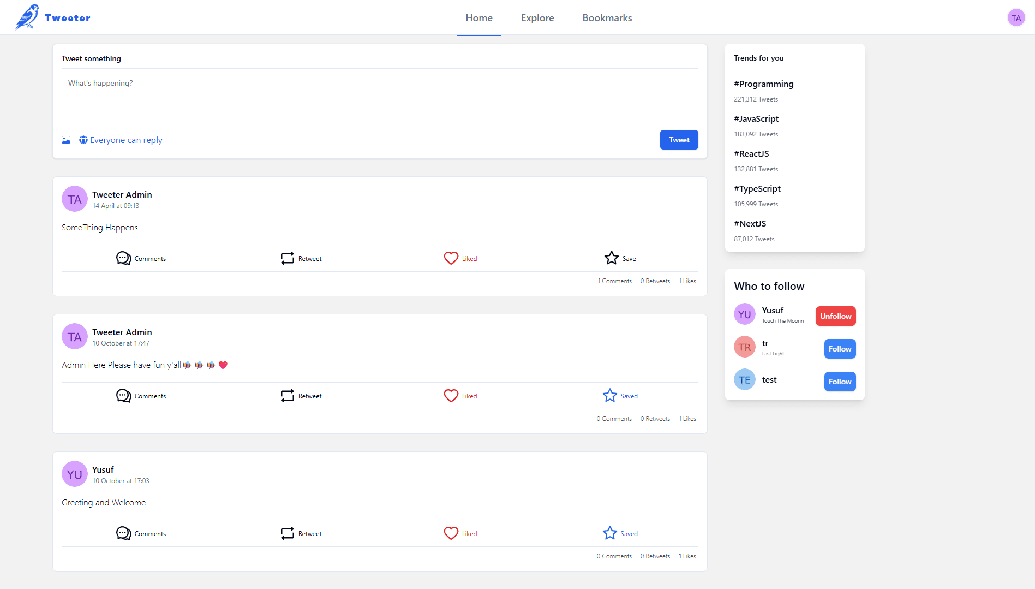
Task: Open the #JavaScript trend
Action: tap(756, 119)
